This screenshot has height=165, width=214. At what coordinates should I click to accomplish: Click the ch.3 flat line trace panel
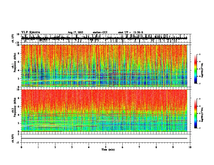click(x=106, y=138)
